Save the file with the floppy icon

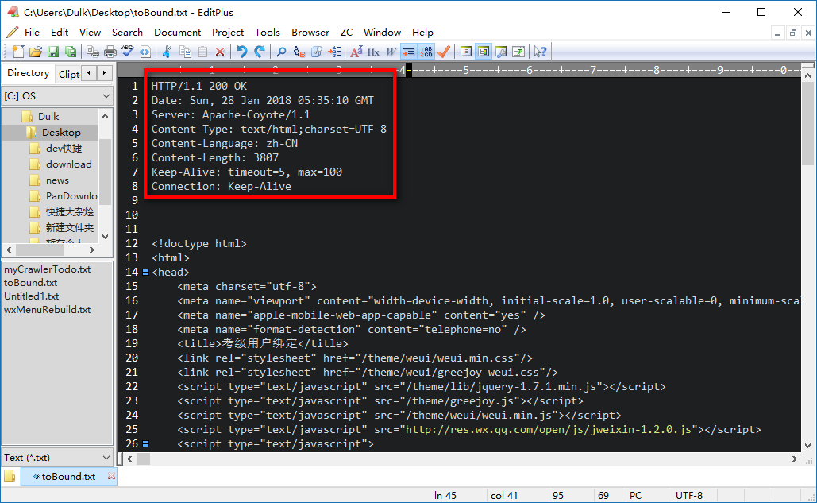tap(53, 52)
